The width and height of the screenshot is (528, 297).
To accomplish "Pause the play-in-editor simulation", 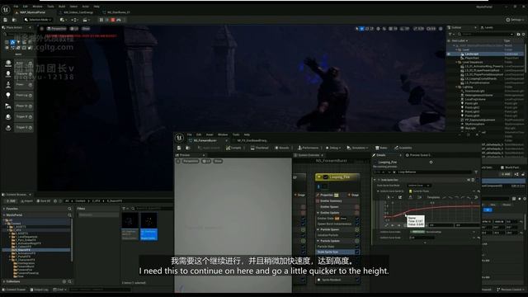I will [101, 20].
